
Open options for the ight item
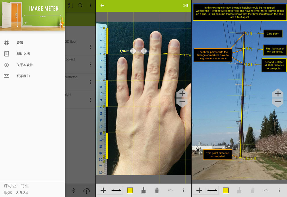click(x=90, y=100)
